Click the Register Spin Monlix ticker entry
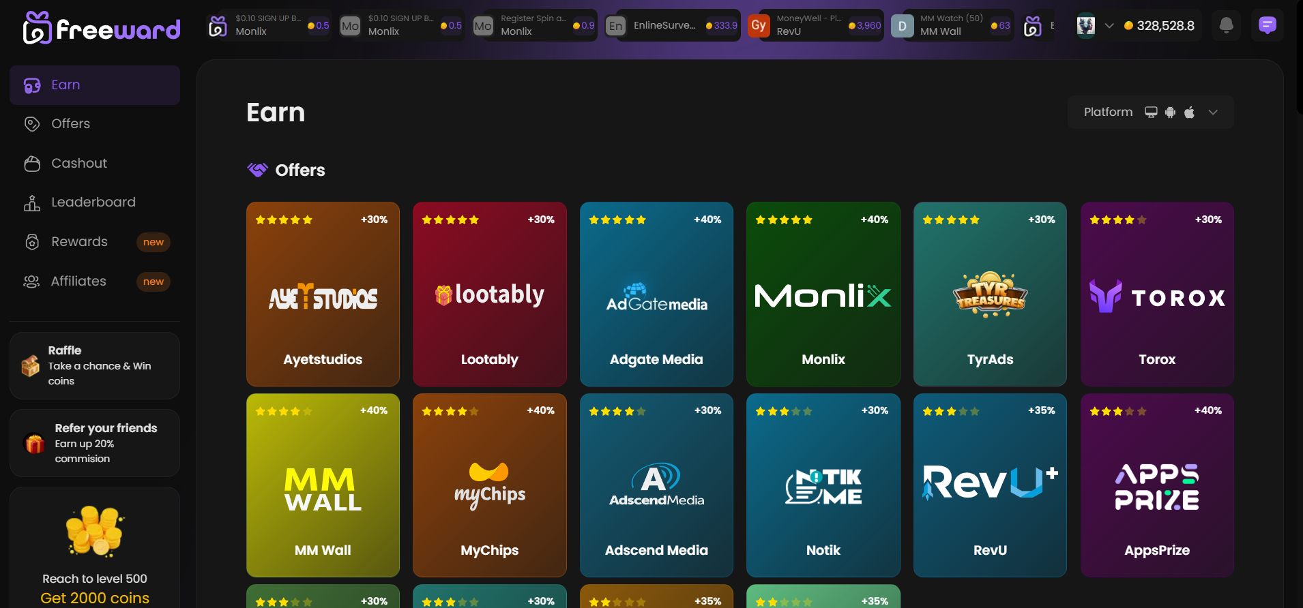Screen dimensions: 1303x608 [x=534, y=25]
